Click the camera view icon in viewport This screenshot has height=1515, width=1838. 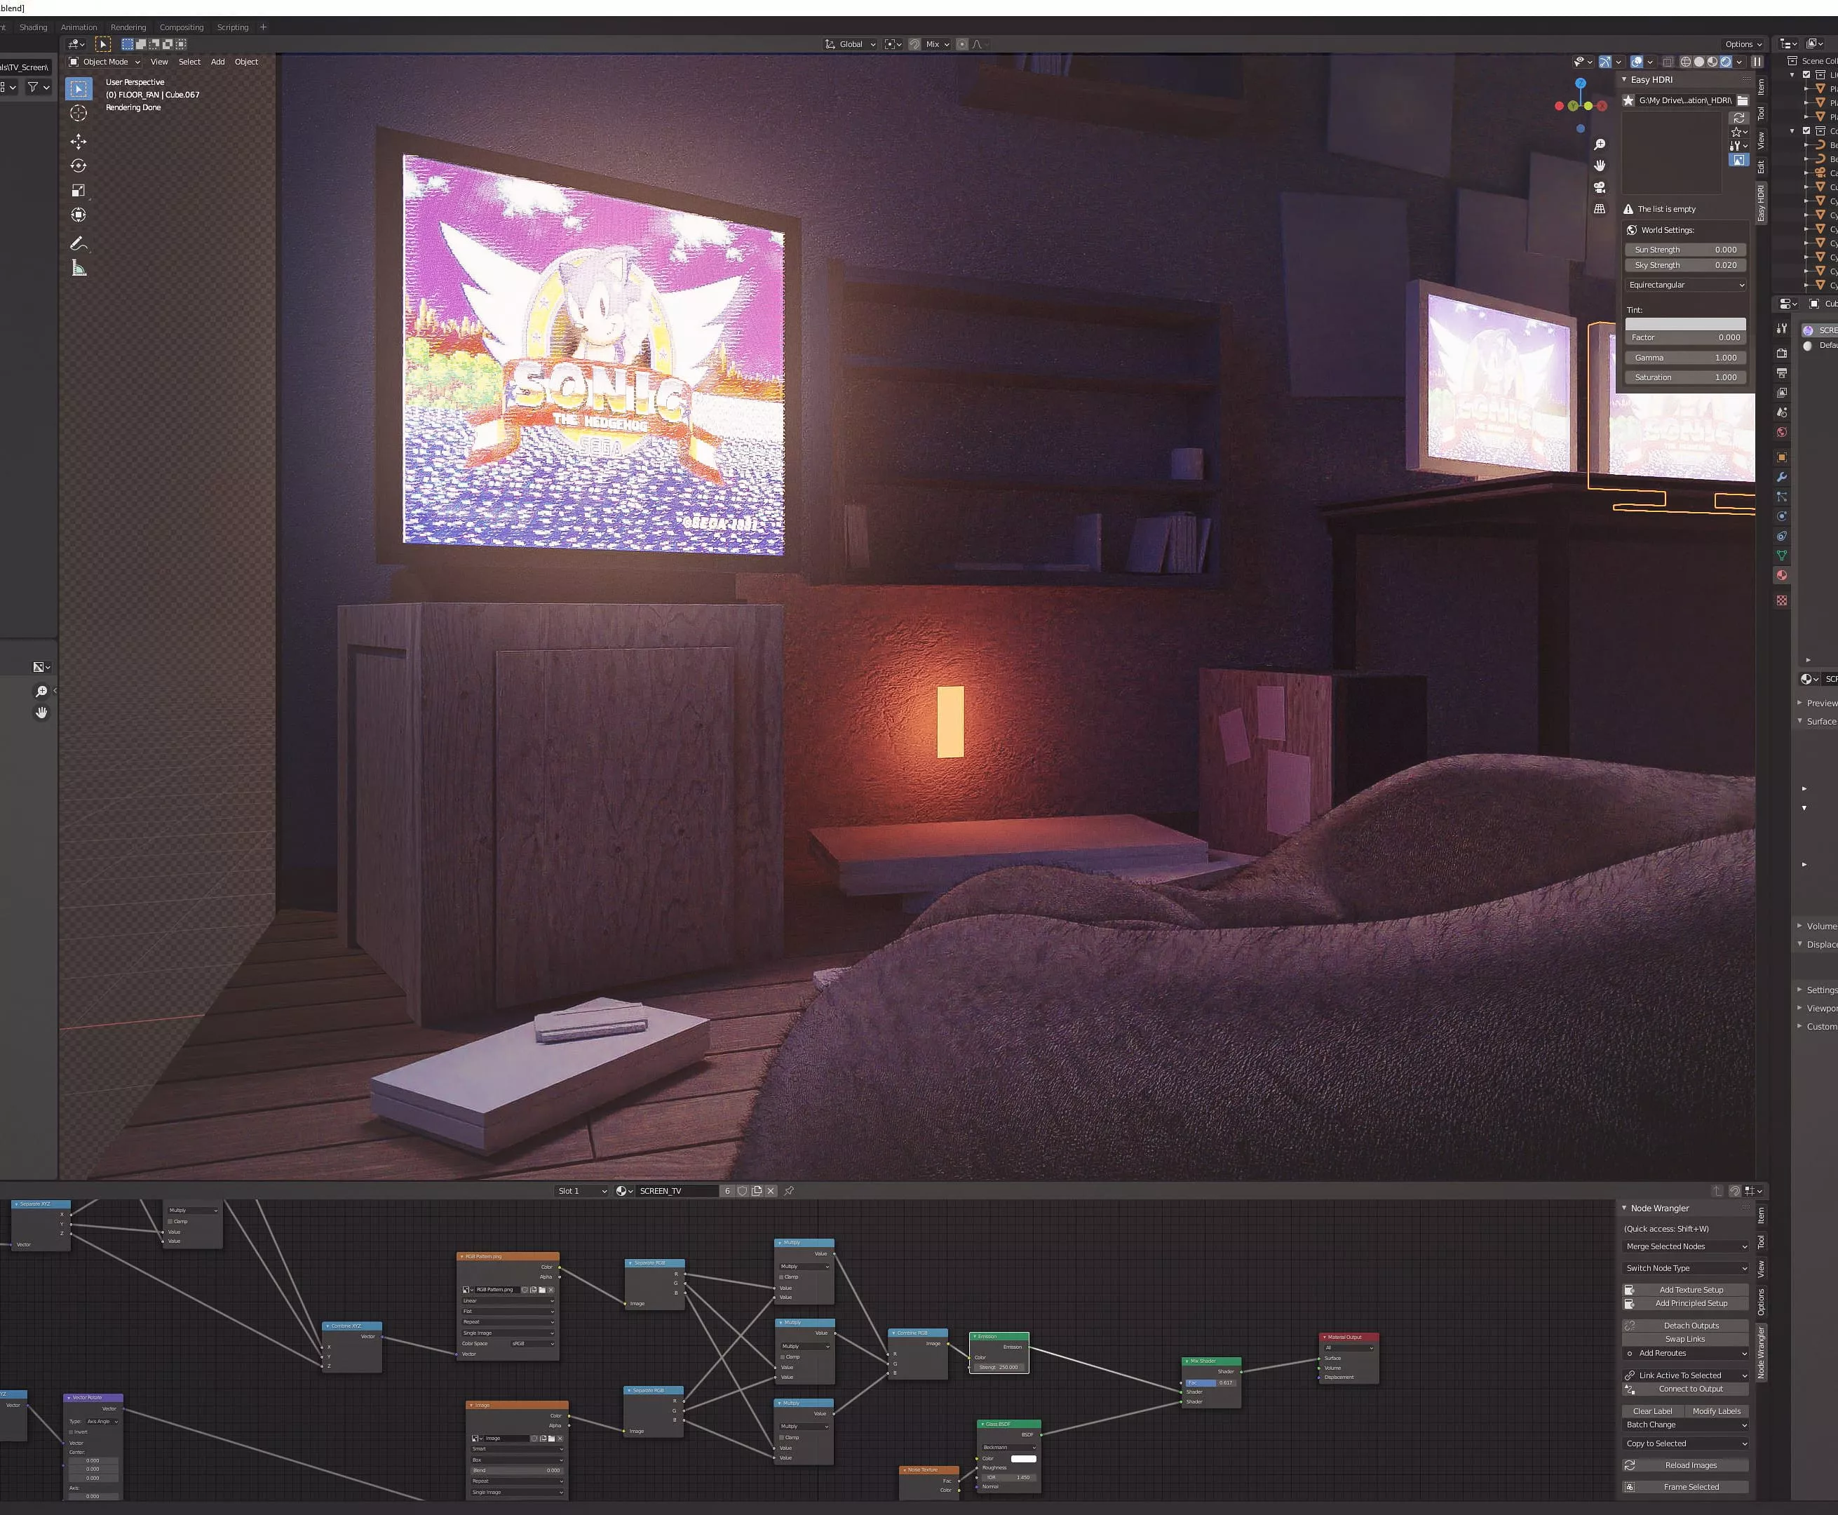(1599, 187)
